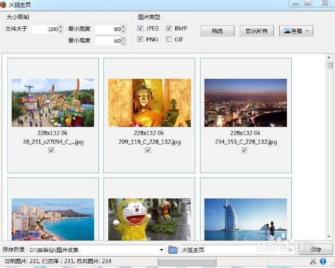Click the Firefox logo in title bar
335x268 pixels.
click(3, 4)
